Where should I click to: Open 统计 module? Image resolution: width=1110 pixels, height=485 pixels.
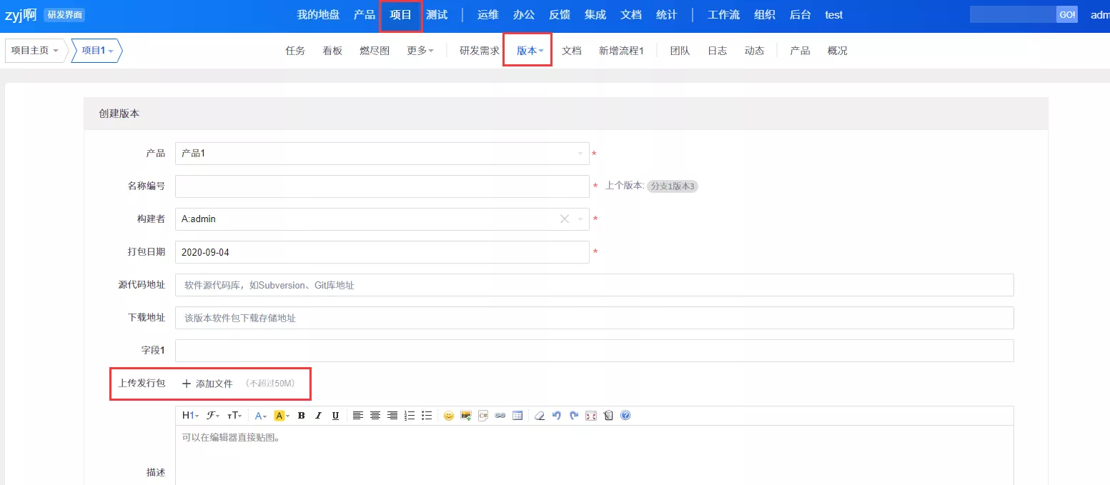point(667,15)
